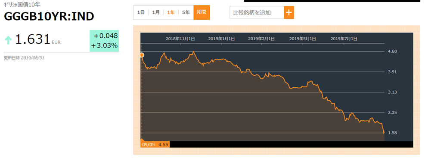Select the 5年 time range tab
This screenshot has width=447, height=161.
186,12
